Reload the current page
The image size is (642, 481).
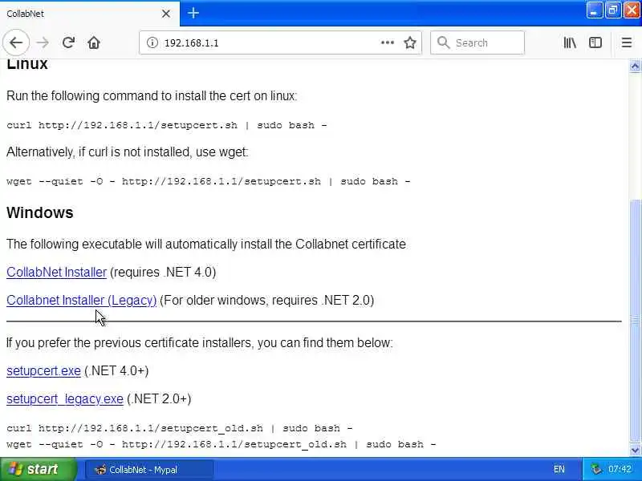click(68, 42)
